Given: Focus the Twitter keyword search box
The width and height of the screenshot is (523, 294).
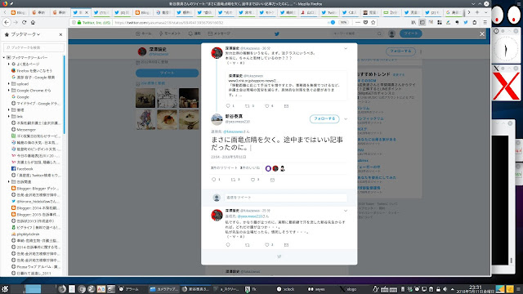Looking at the screenshot, I should 356,33.
